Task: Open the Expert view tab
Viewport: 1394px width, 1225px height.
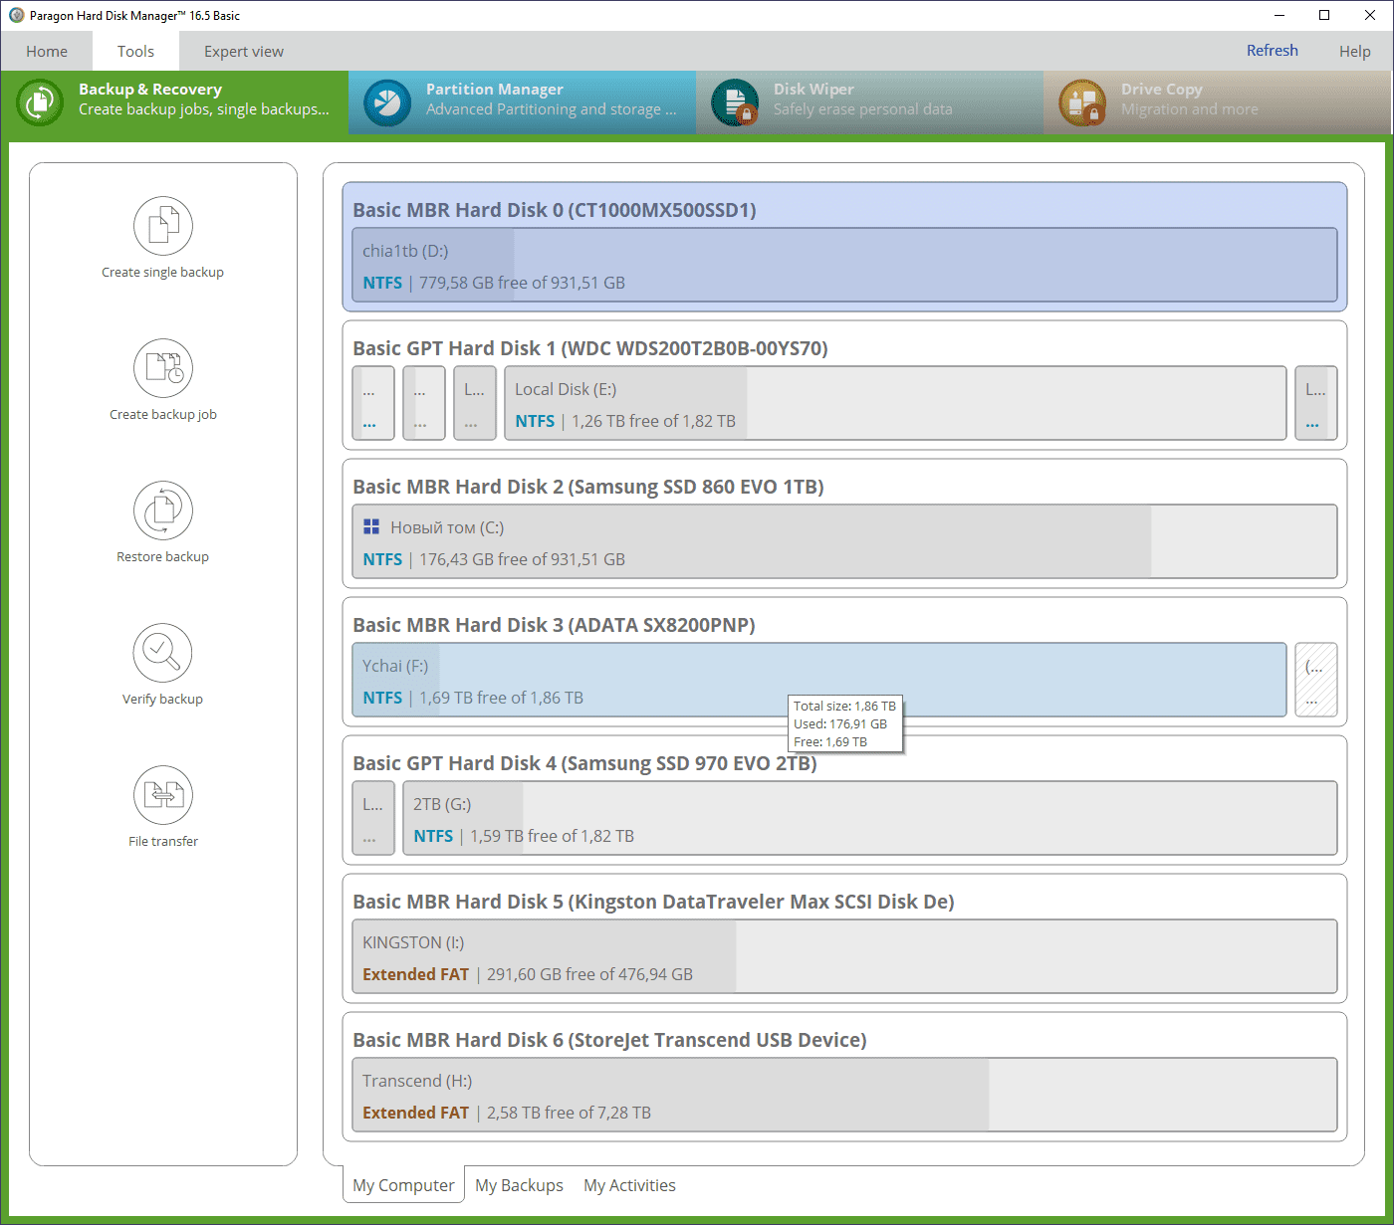Action: [x=244, y=51]
